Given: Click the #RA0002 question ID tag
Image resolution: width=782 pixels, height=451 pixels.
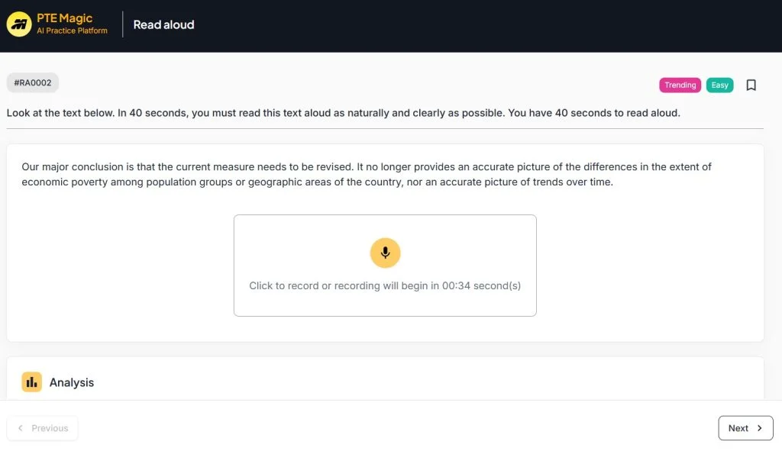Looking at the screenshot, I should [33, 82].
